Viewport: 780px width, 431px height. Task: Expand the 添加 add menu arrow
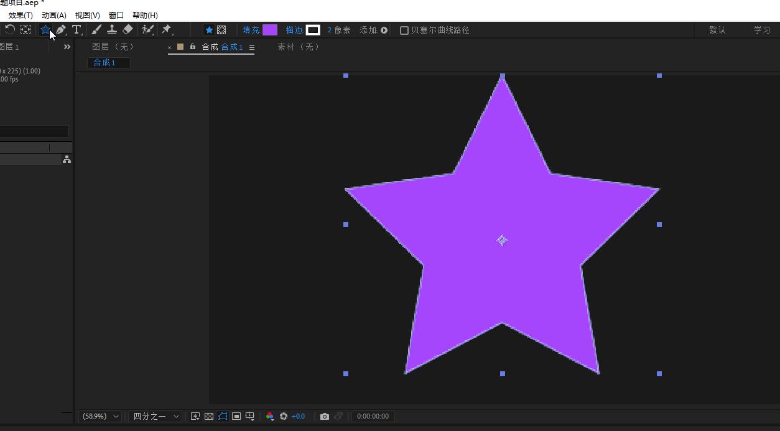(384, 30)
